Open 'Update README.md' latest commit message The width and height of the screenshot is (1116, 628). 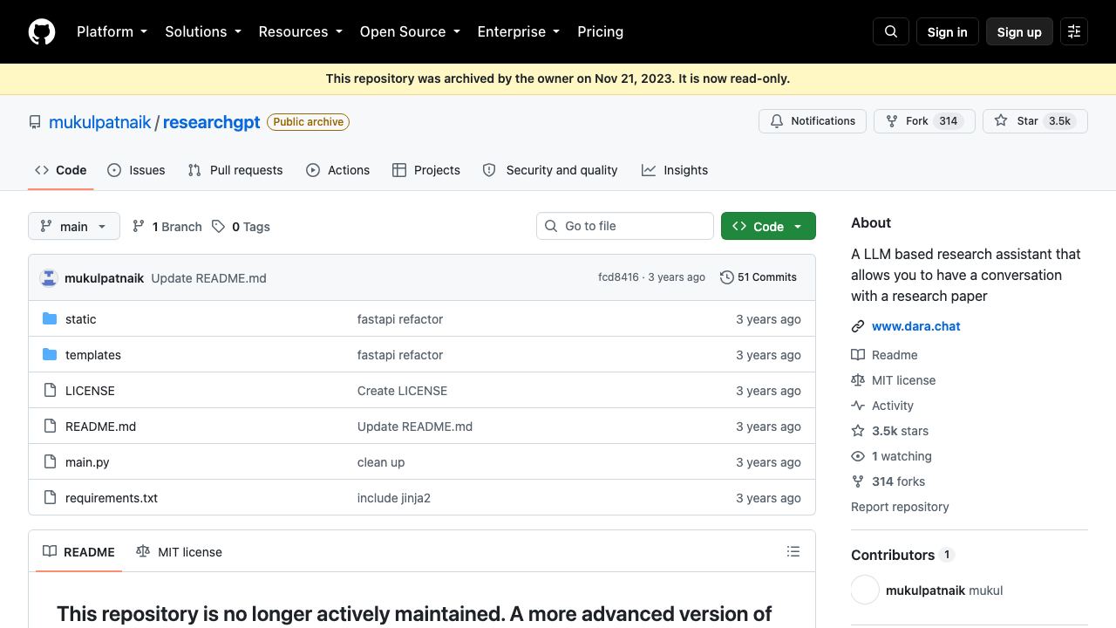tap(208, 278)
